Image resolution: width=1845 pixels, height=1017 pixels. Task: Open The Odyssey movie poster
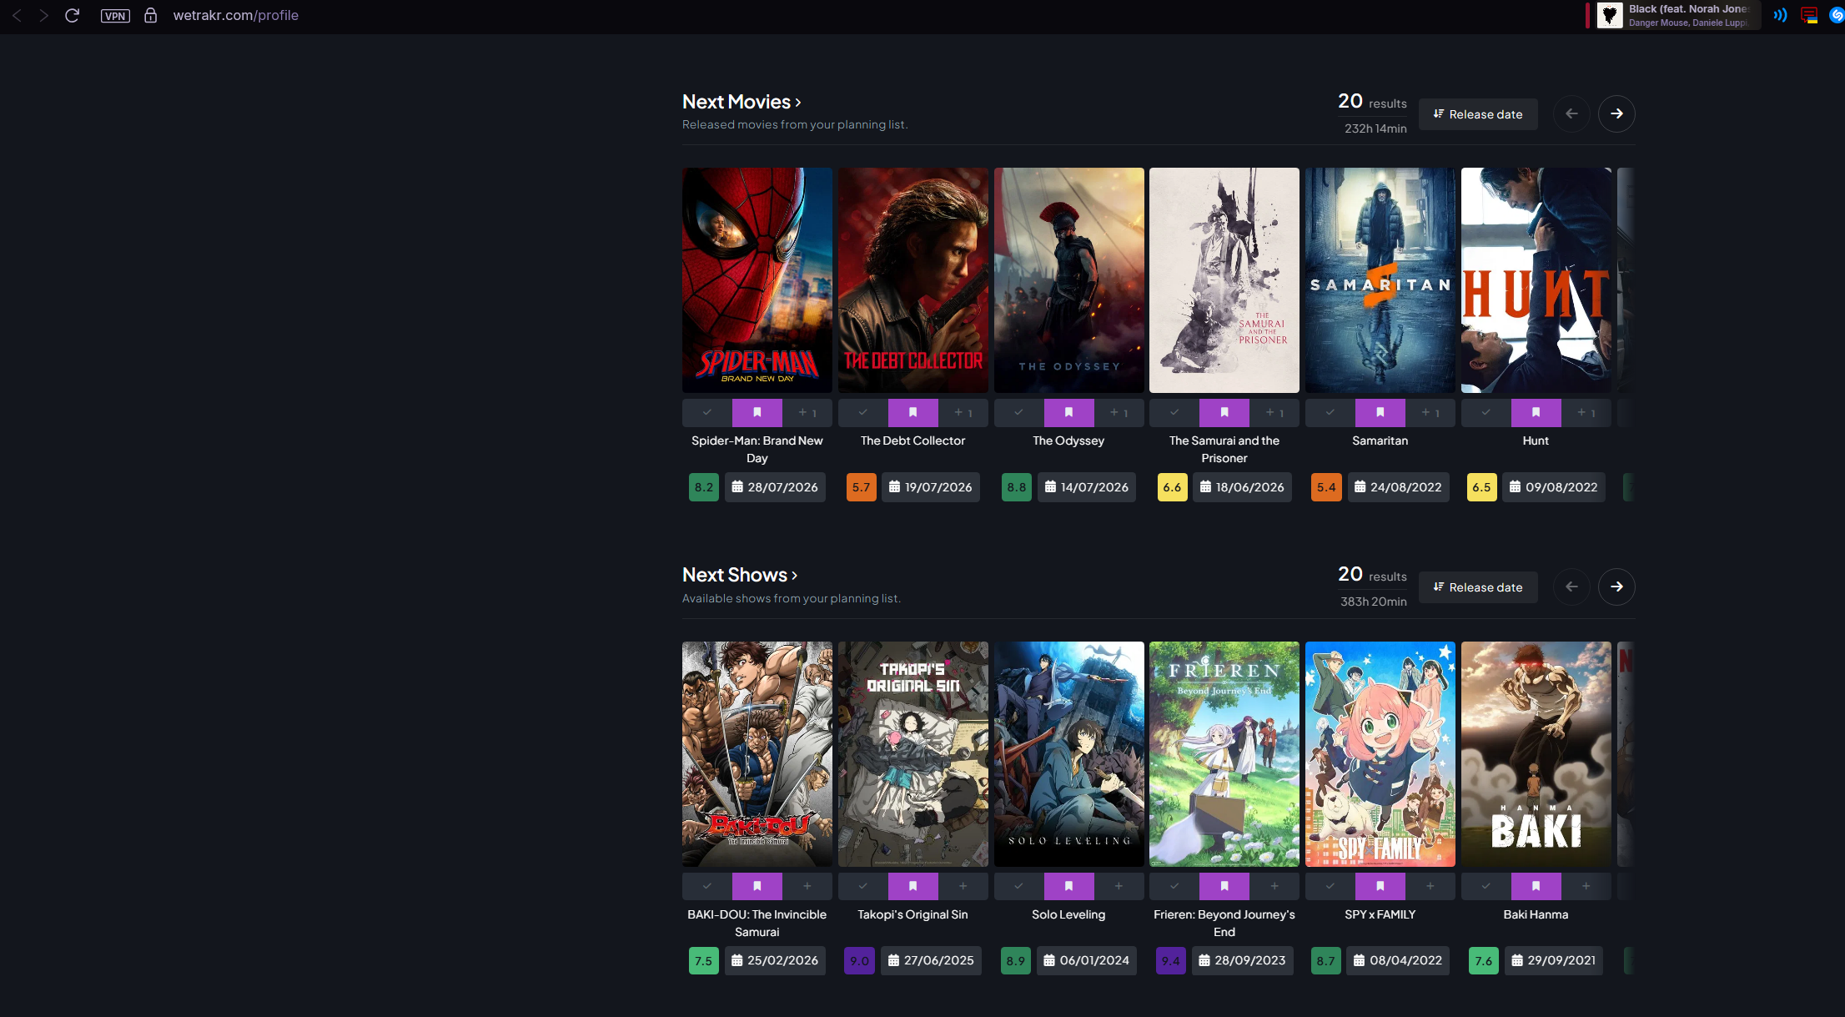[x=1069, y=280]
